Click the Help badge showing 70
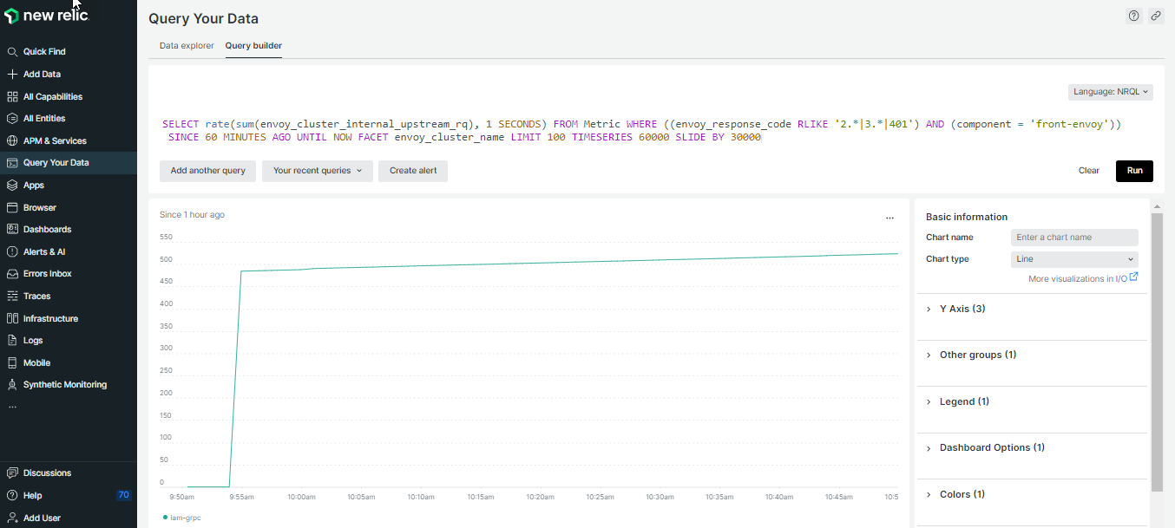 coord(123,495)
